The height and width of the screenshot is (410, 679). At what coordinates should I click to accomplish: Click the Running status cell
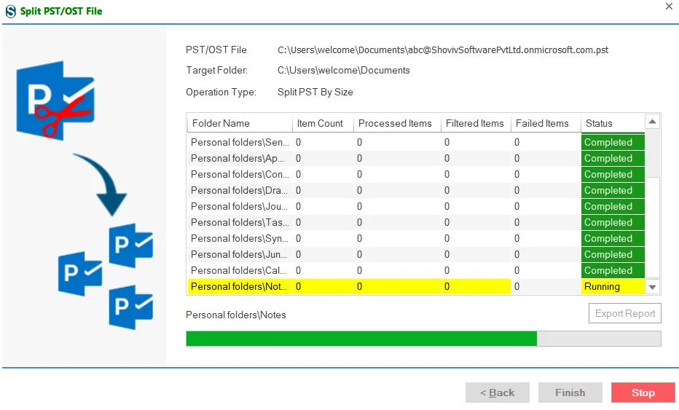tap(613, 287)
